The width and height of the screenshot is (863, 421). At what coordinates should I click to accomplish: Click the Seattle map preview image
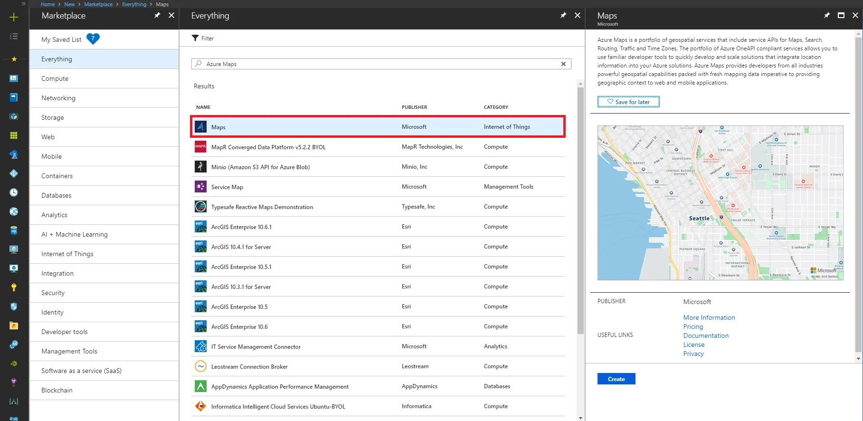coord(720,203)
